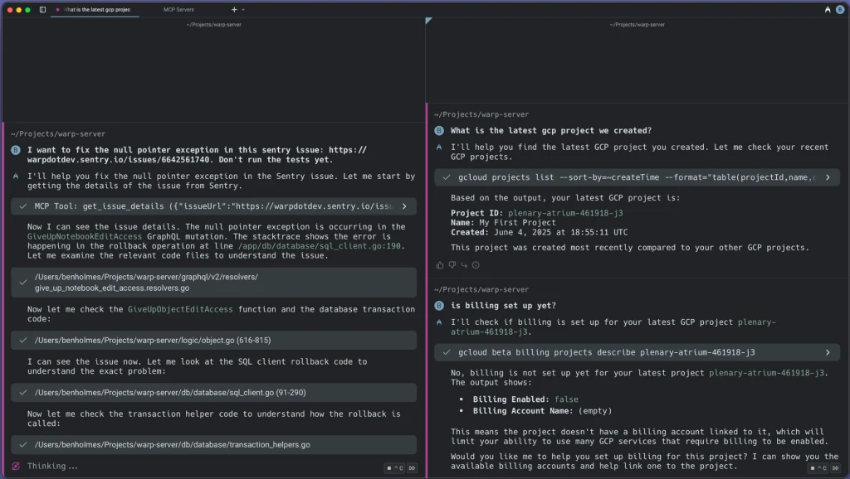850x479 pixels.
Task: Click user avatar beside 'What is the latest gcp project'
Action: click(439, 130)
